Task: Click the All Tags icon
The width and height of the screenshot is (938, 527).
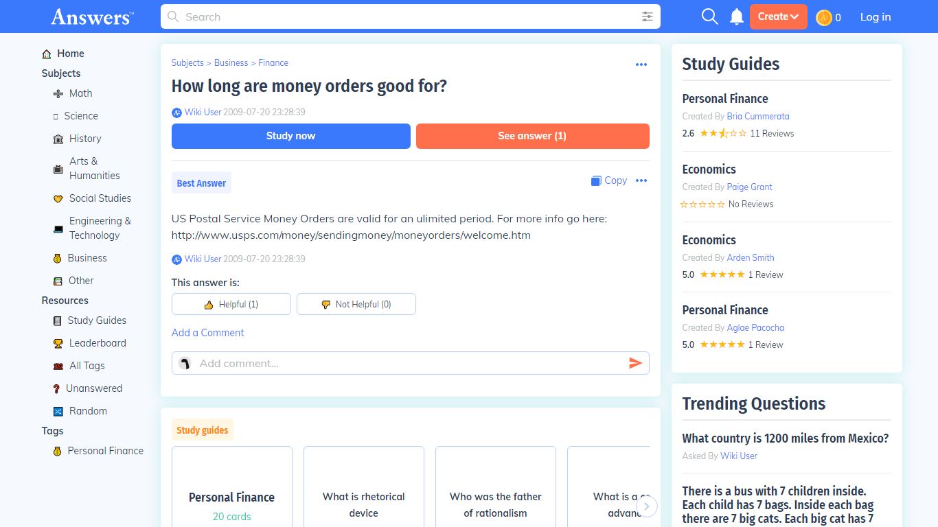Action: (x=58, y=366)
